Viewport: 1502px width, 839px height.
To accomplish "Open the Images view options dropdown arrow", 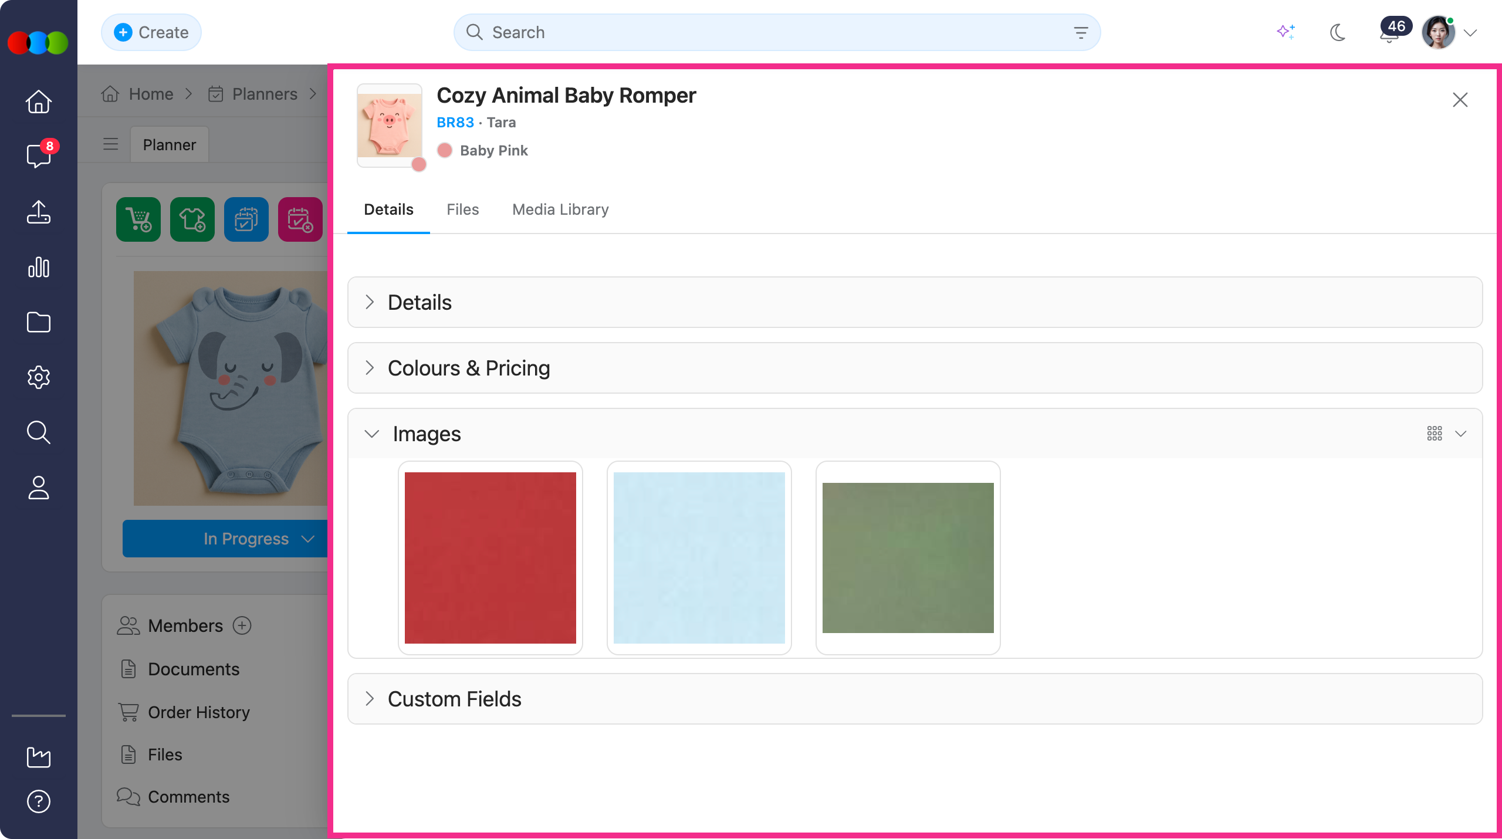I will point(1461,434).
